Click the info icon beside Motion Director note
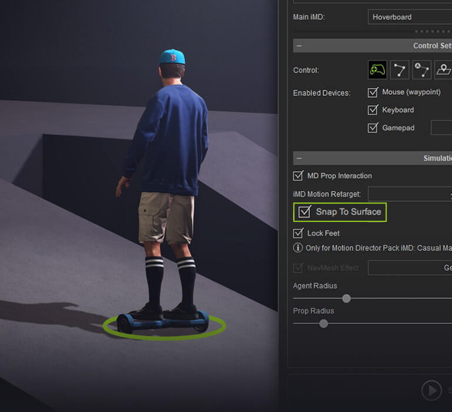The image size is (452, 412). pyautogui.click(x=298, y=248)
